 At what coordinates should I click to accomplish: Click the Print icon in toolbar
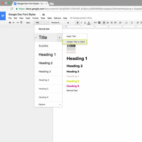pos(10,23)
